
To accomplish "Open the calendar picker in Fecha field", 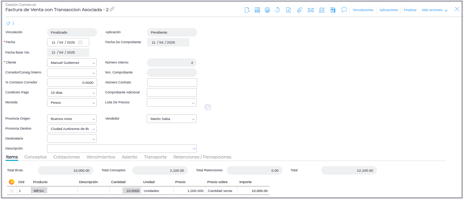I will pyautogui.click(x=80, y=42).
